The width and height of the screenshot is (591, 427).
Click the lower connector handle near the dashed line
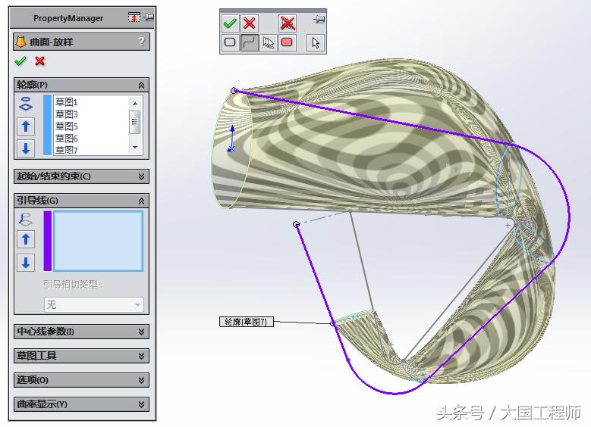296,224
